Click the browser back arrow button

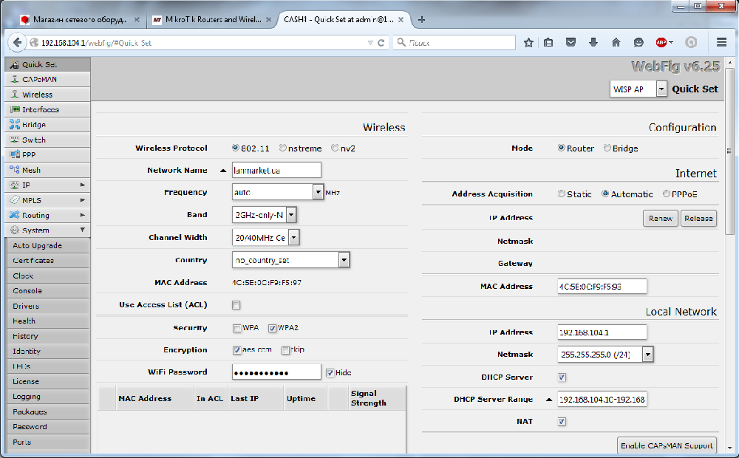click(16, 43)
